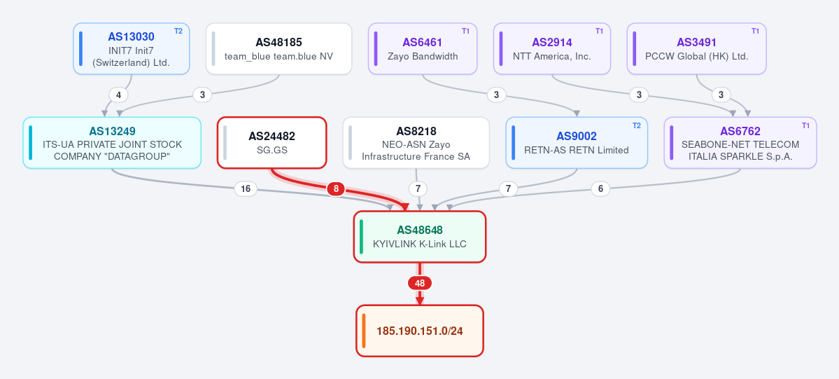Click the AS8218 NEO-ASN Zayo node
Screen dimensions: 839x379
coord(416,143)
